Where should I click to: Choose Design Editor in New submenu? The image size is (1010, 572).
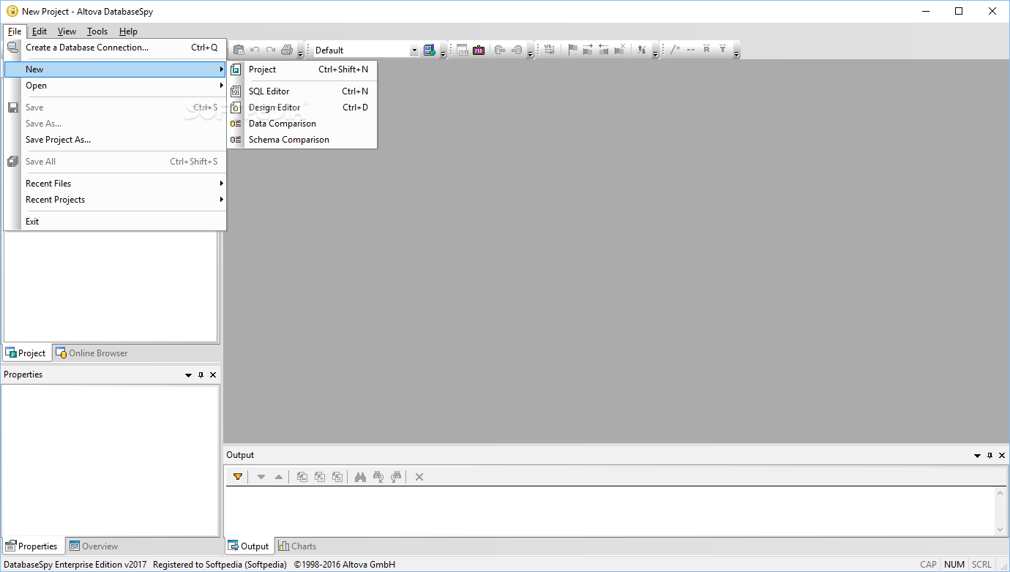point(302,108)
